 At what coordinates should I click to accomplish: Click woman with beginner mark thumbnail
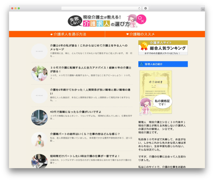[x=39, y=140]
